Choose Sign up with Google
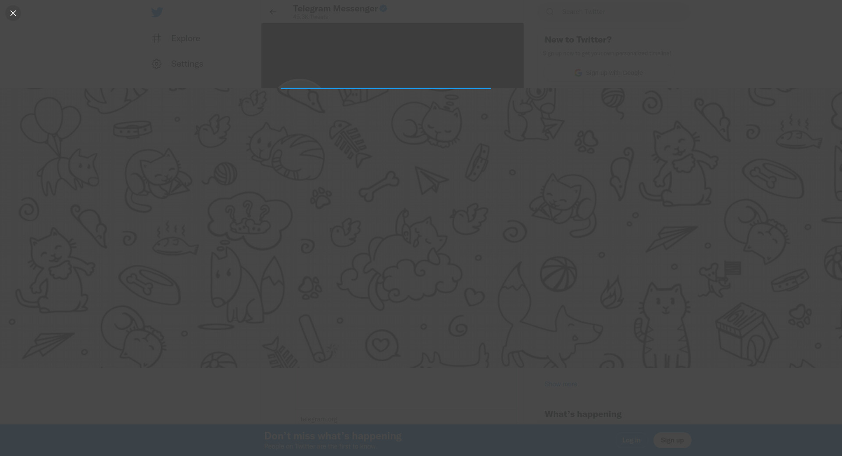This screenshot has height=456, width=842. (609, 73)
